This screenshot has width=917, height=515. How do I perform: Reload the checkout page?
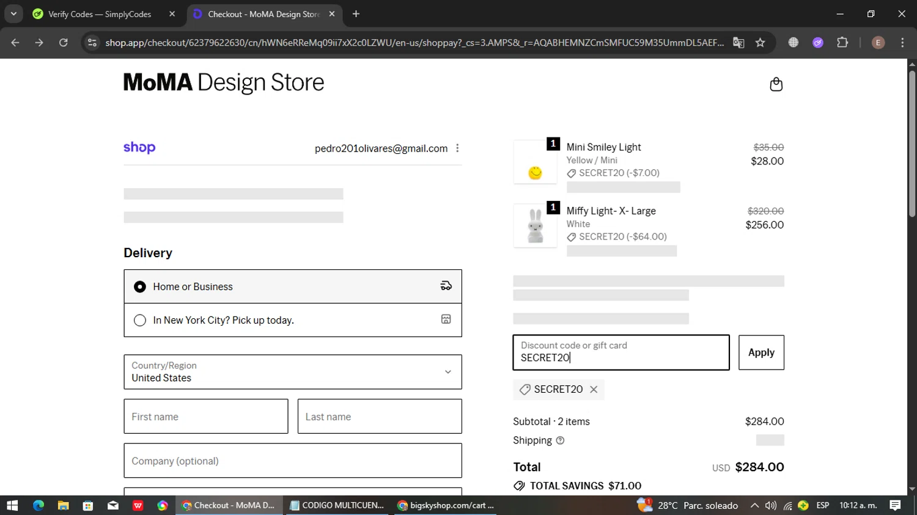tap(63, 43)
